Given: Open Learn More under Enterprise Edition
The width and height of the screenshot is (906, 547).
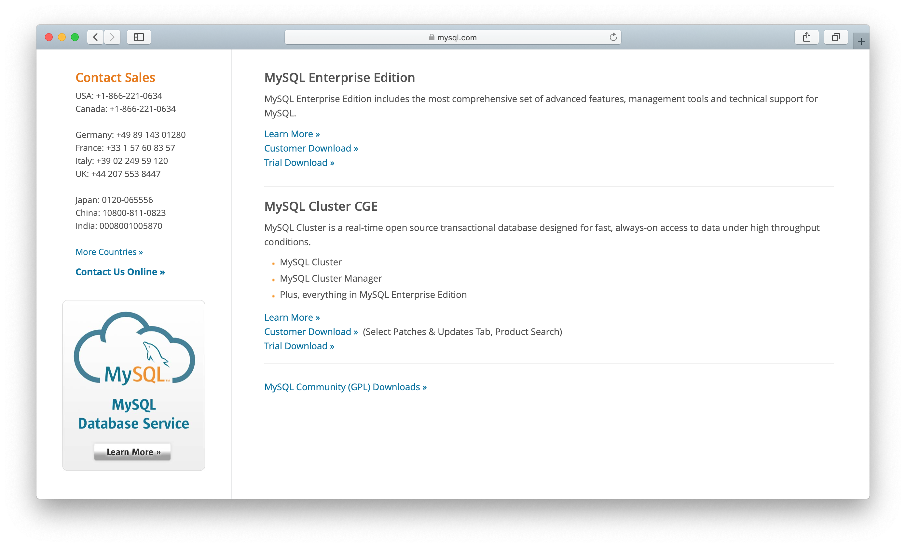Looking at the screenshot, I should pyautogui.click(x=292, y=134).
